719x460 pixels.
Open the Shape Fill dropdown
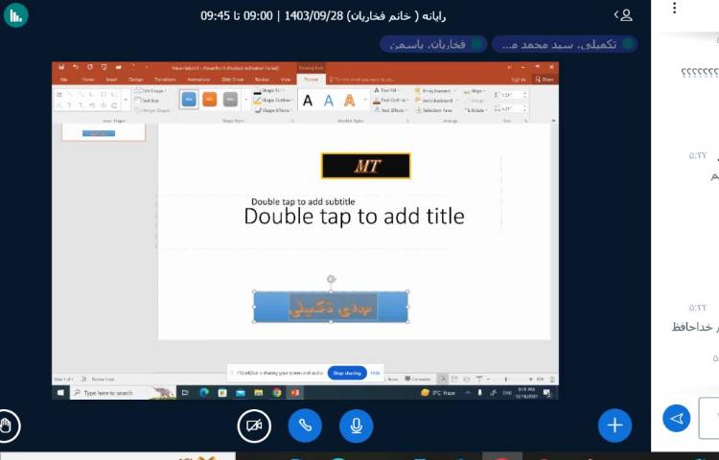[269, 91]
